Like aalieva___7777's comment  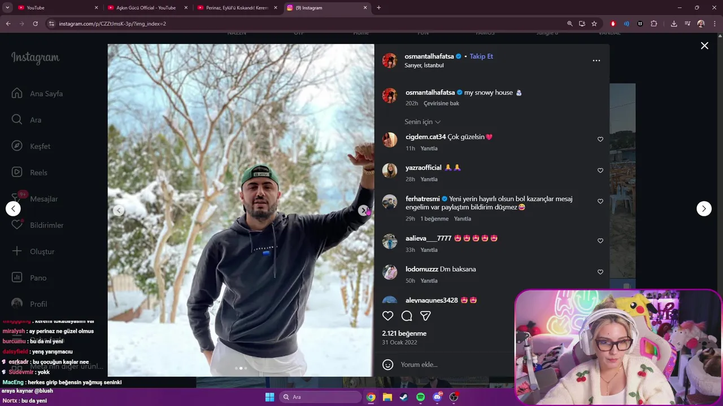tap(600, 241)
